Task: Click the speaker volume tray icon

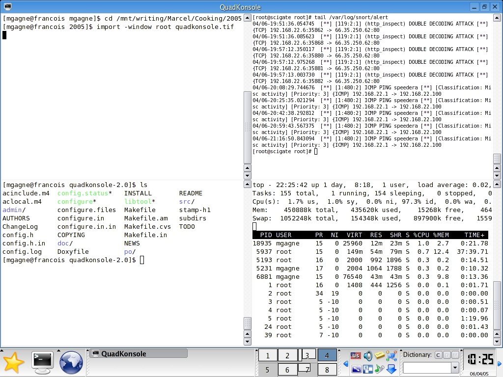Action: click(x=368, y=356)
